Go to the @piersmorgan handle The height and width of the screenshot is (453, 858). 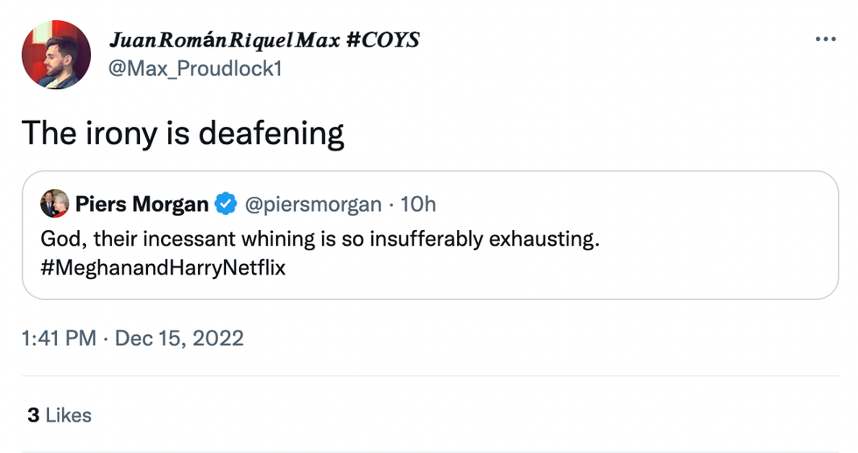[x=314, y=205]
